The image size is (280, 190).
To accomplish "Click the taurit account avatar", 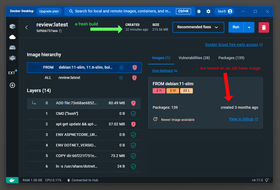I will pyautogui.click(x=230, y=11).
